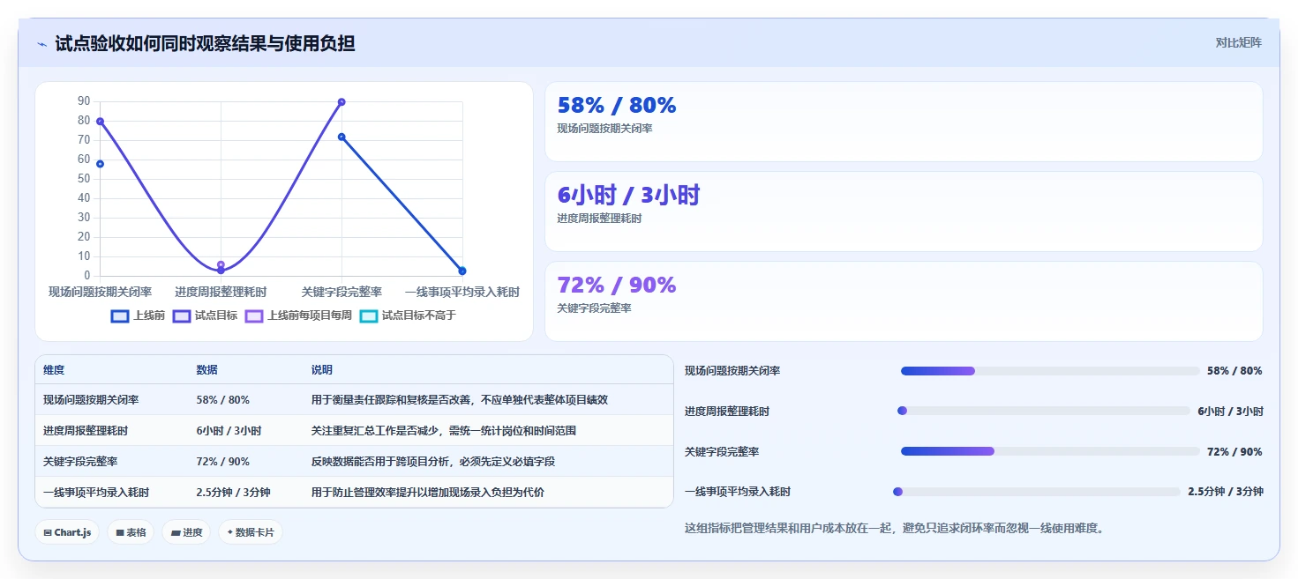1298x579 pixels.
Task: Click x-axis label 关键字段完整率 in chart
Action: click(341, 292)
